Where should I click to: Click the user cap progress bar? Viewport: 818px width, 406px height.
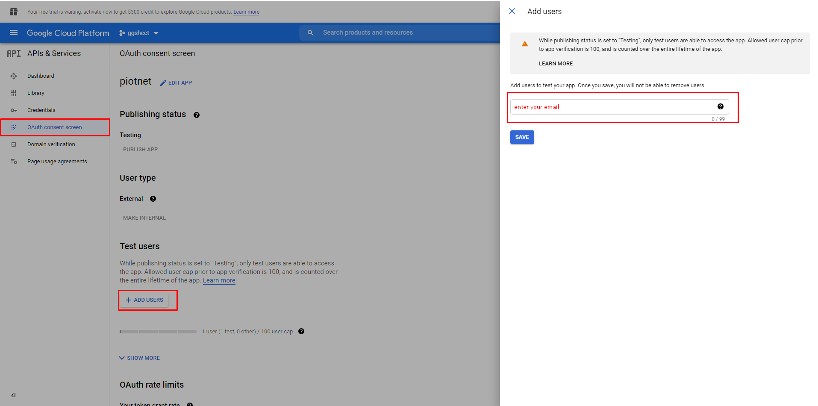(158, 331)
